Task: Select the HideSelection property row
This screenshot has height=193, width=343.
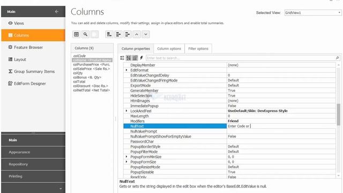Action: tap(229, 95)
